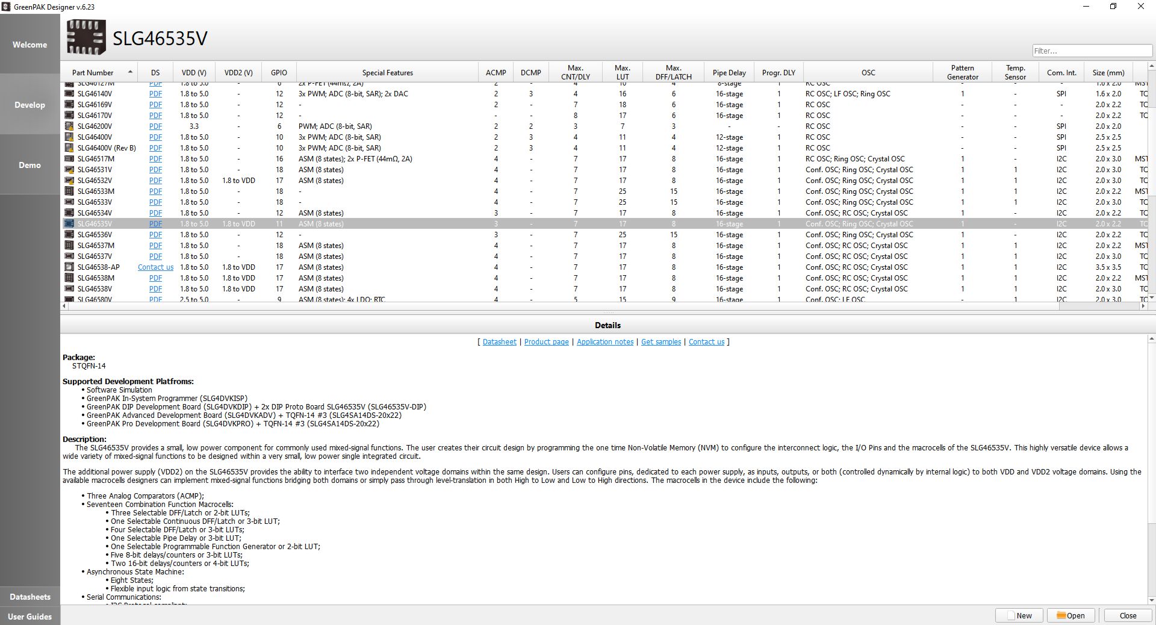Click the Details panel vertical scrollbar
The image size is (1156, 625).
pyautogui.click(x=1151, y=470)
